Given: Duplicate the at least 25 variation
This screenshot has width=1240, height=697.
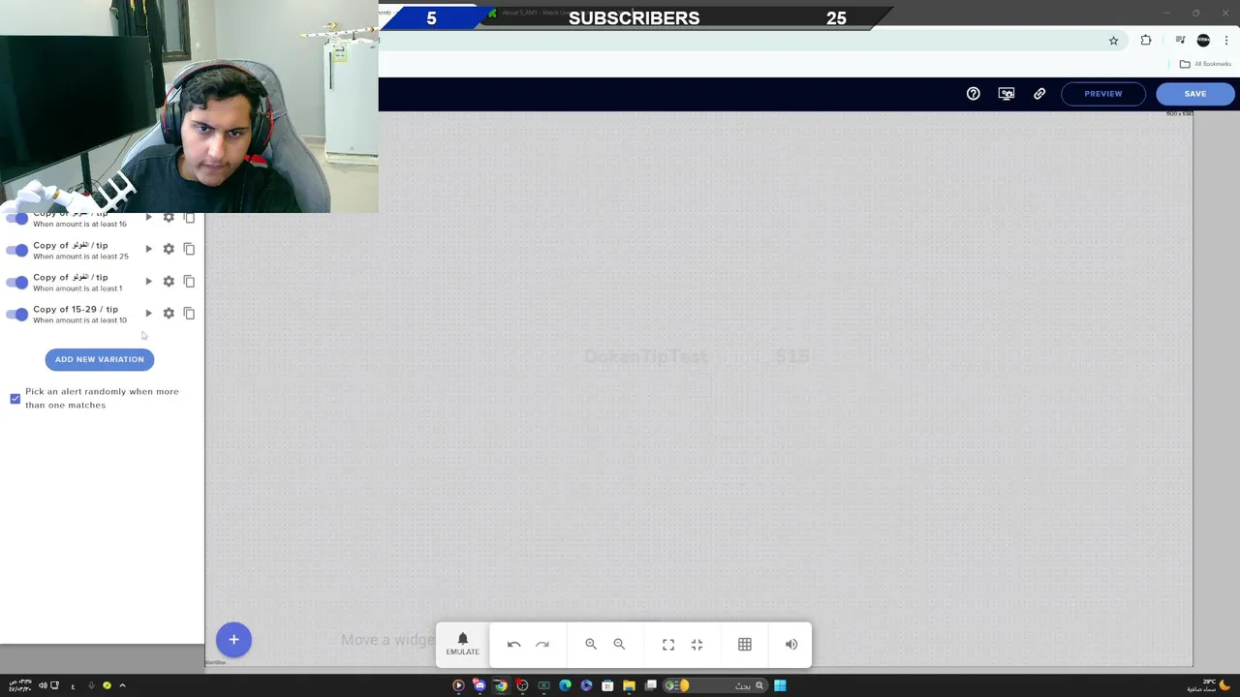Looking at the screenshot, I should 189,249.
